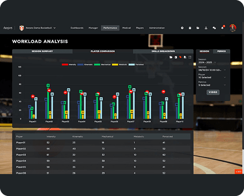This screenshot has width=244, height=196.
Task: Sort table by Mechanical column header
Action: click(x=107, y=137)
